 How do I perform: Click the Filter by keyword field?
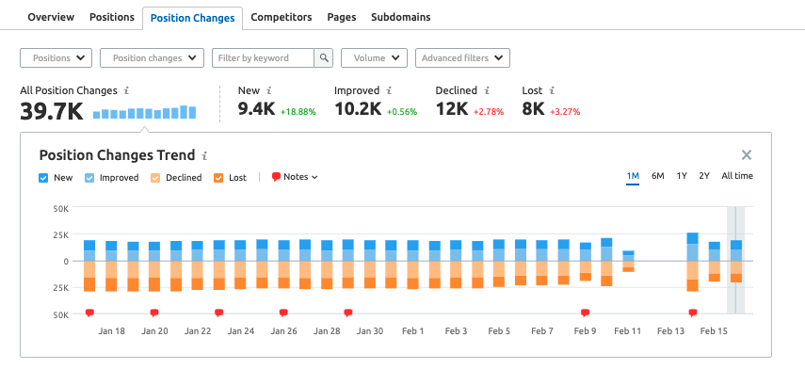tap(263, 58)
